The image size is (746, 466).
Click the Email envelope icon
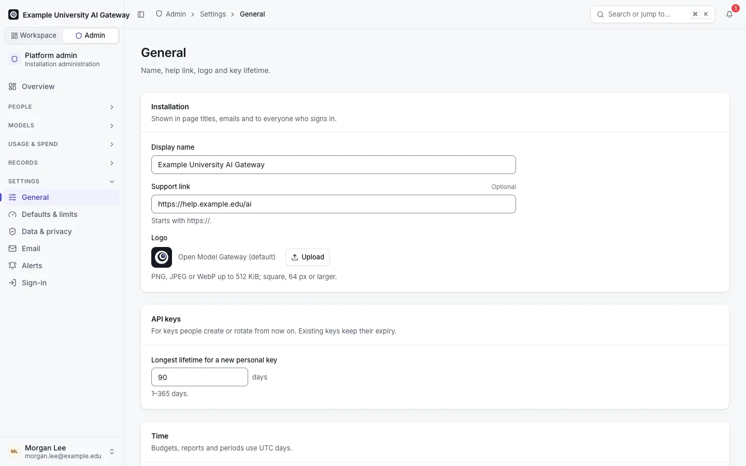pyautogui.click(x=12, y=249)
